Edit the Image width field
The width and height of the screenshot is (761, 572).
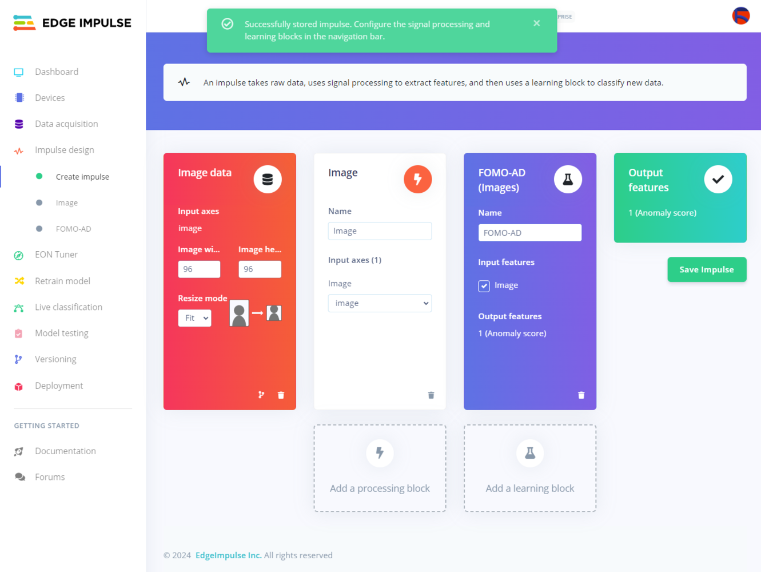click(x=199, y=269)
